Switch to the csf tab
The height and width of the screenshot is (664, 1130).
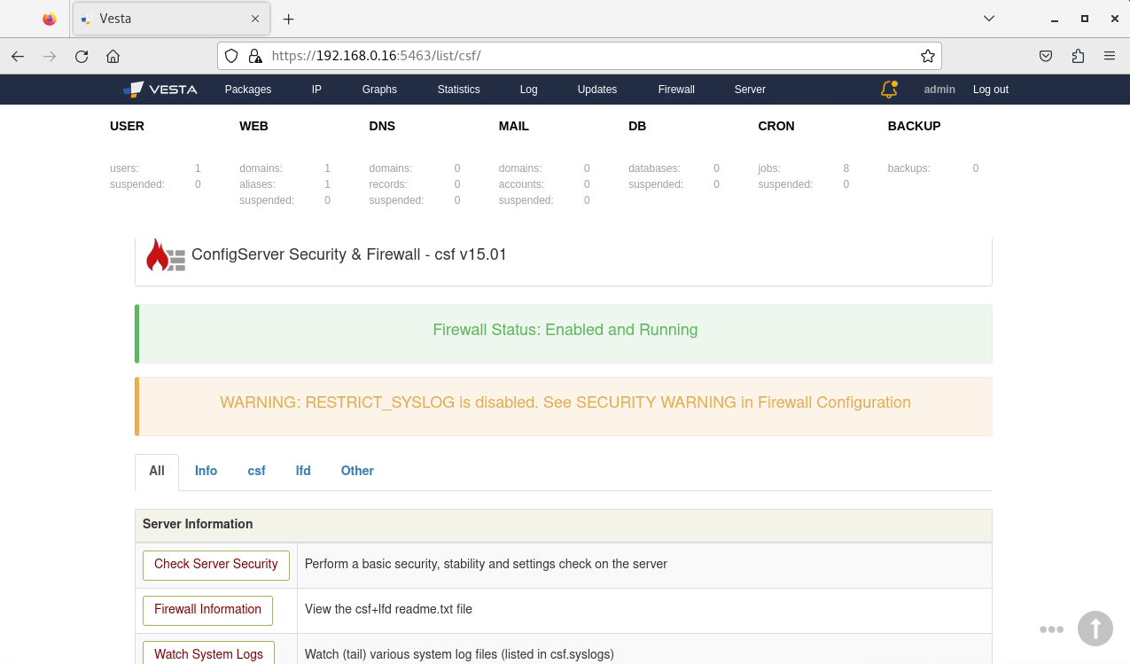click(256, 471)
